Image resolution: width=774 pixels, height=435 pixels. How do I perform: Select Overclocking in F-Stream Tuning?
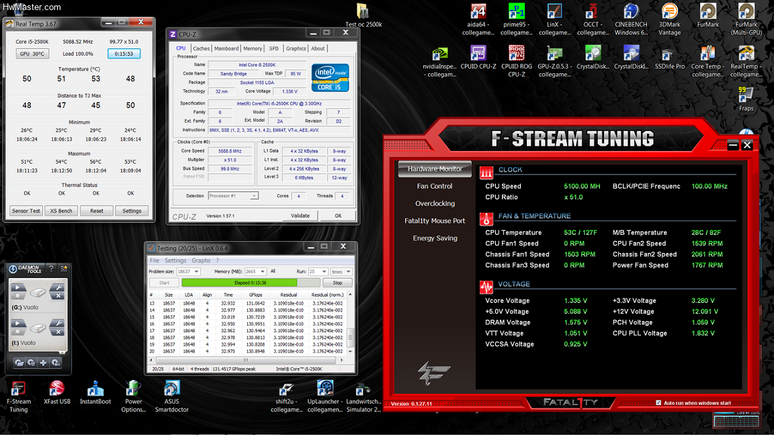click(x=435, y=203)
